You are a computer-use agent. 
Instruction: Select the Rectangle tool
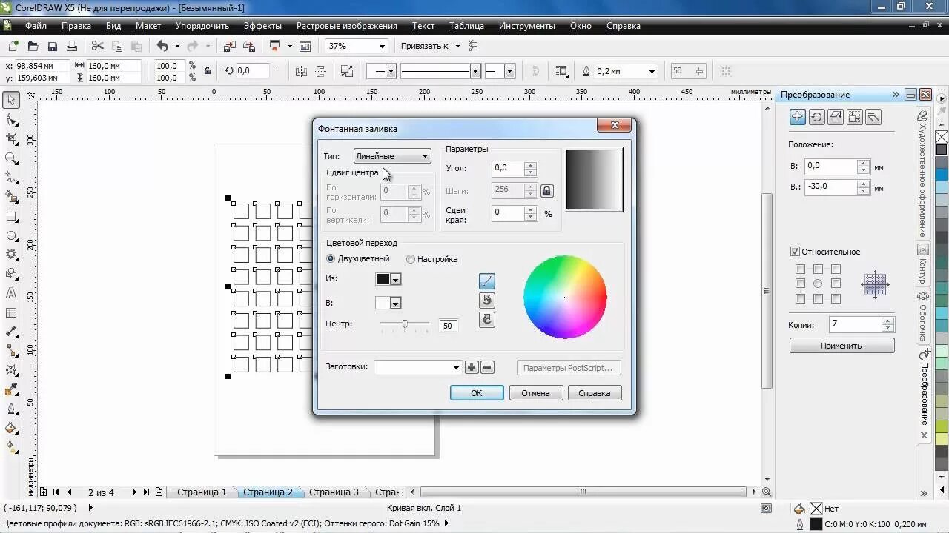click(11, 216)
